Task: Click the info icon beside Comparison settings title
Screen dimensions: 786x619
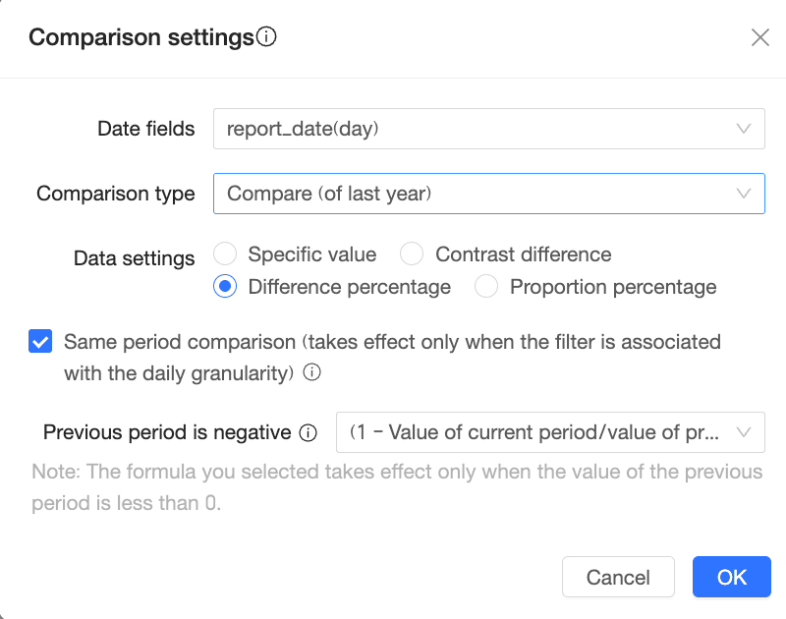Action: 266,37
